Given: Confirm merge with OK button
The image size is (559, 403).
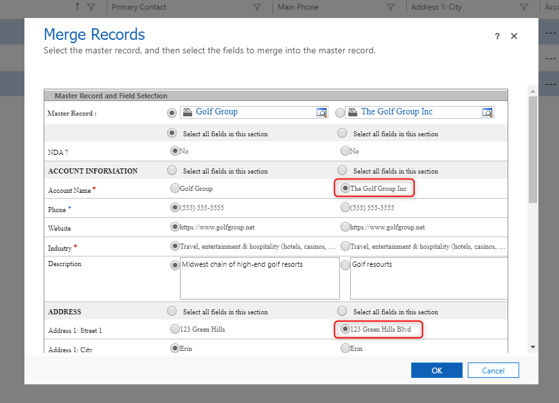Looking at the screenshot, I should click(x=437, y=371).
